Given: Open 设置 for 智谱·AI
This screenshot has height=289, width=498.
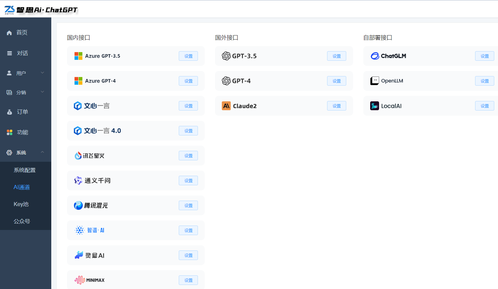Looking at the screenshot, I should (188, 230).
